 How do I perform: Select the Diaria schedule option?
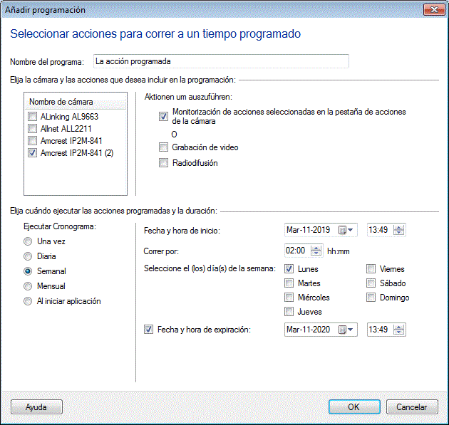[29, 256]
